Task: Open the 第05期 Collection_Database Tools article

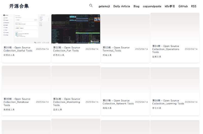Action: [x=17, y=102]
